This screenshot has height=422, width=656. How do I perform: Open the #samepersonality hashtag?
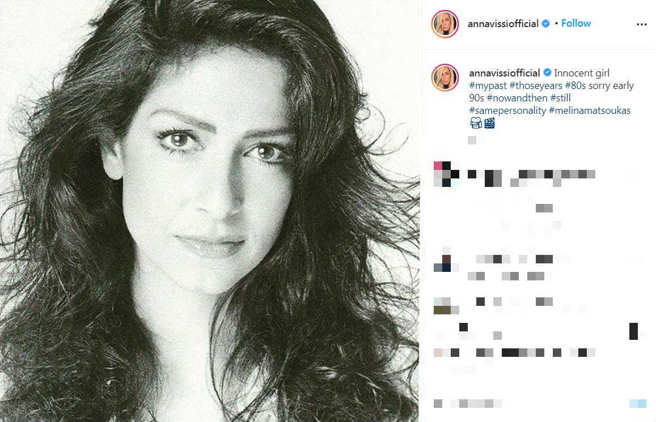508,110
